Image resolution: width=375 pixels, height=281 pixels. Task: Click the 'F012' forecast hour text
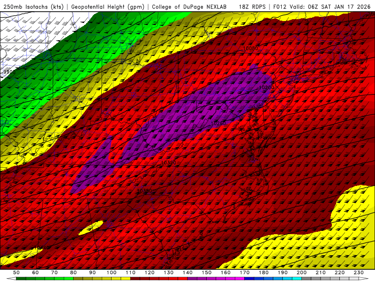(279, 7)
